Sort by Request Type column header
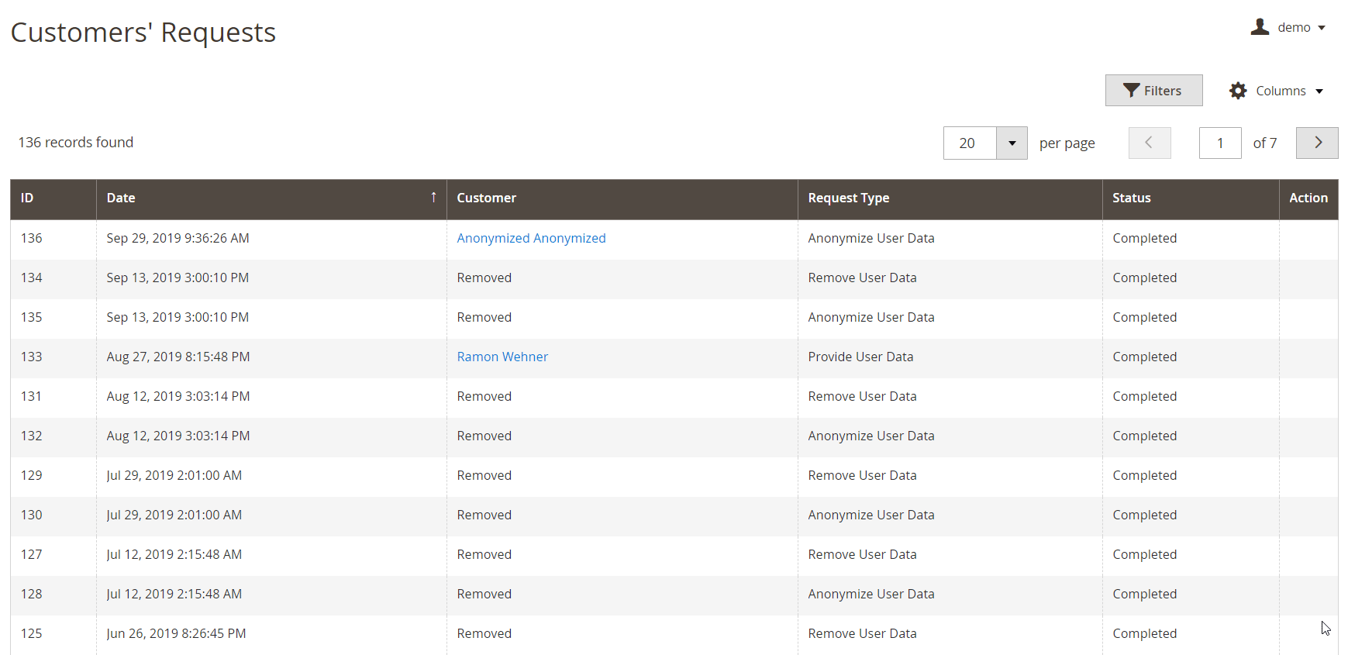1348x655 pixels. pyautogui.click(x=848, y=198)
